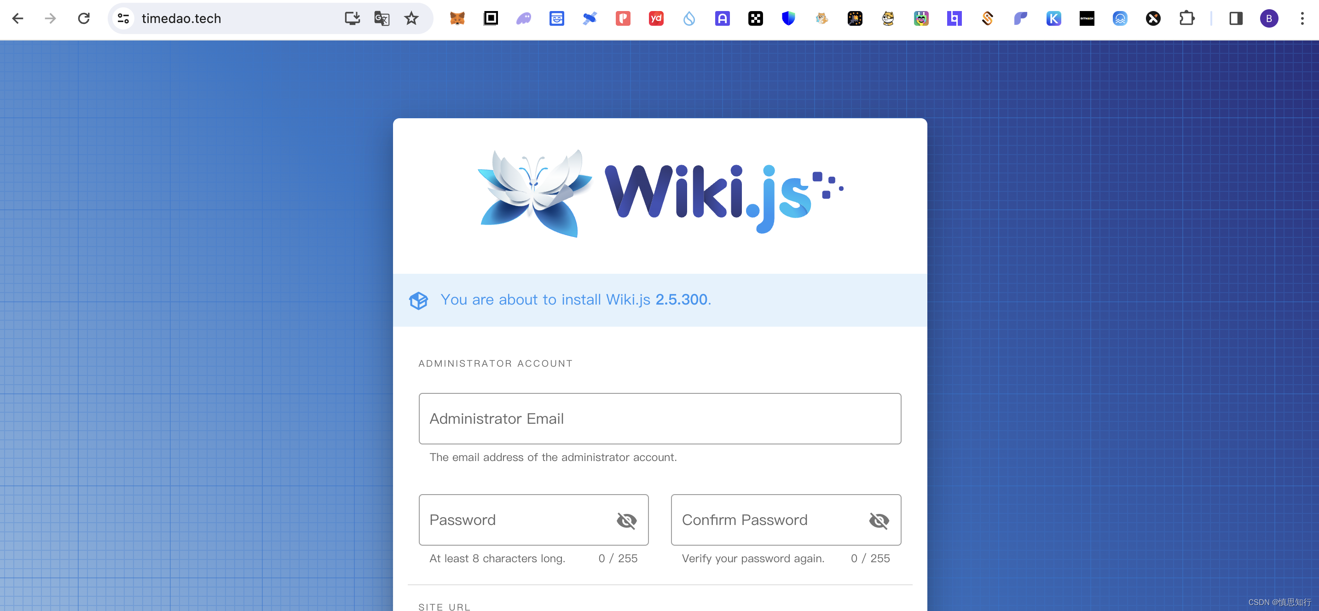Click the Google Translate page icon

(382, 19)
